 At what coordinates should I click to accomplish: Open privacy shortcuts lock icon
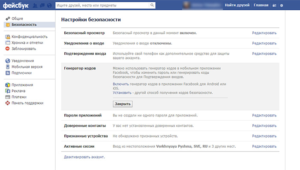tap(274, 6)
